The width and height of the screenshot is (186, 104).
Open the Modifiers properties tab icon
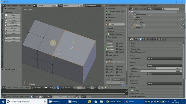click(151, 39)
